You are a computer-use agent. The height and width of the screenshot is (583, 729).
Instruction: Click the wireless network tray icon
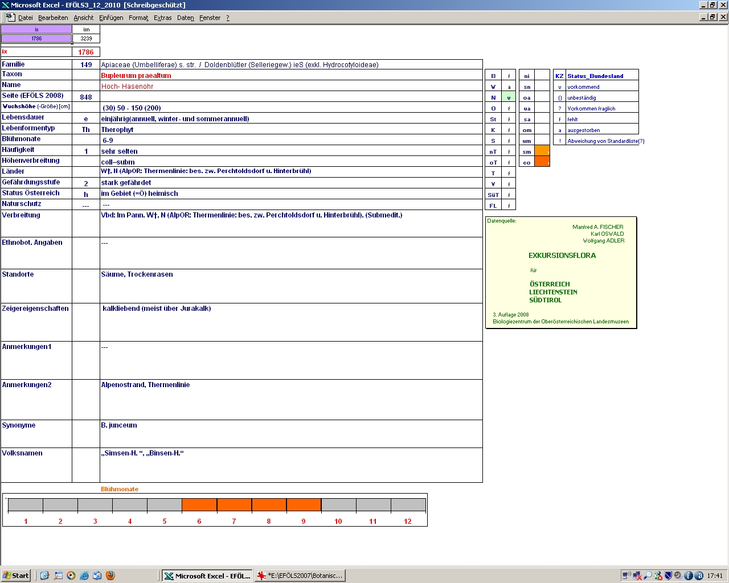click(627, 576)
